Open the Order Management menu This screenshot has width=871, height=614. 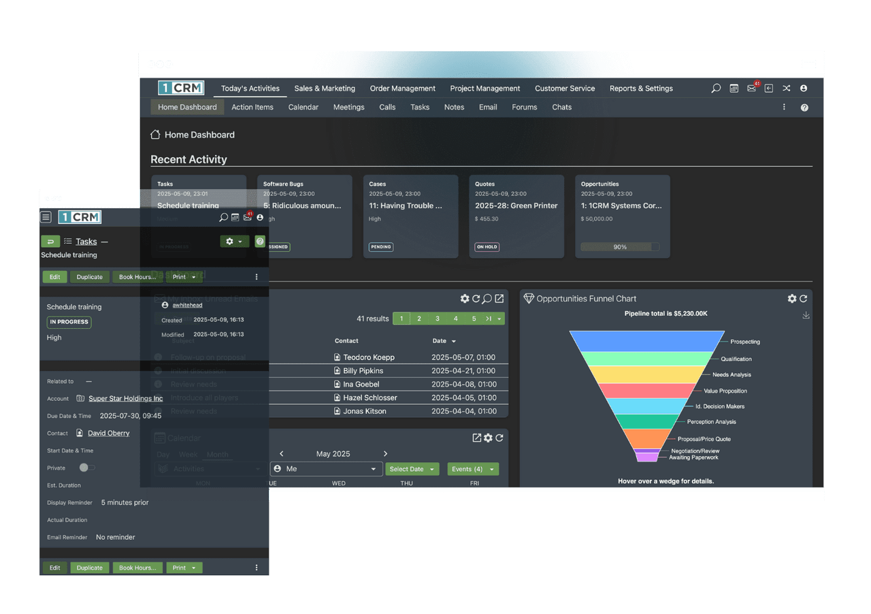tap(403, 88)
